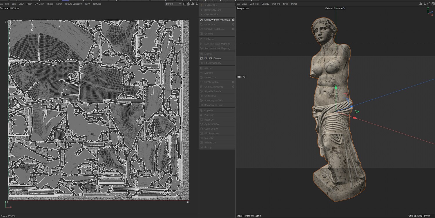435x218 pixels.
Task: Click the green Y-axis move handle
Action: tap(336, 86)
